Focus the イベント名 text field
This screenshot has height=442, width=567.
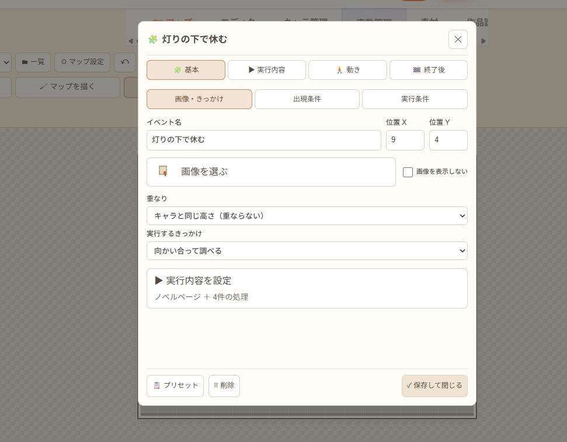[263, 140]
